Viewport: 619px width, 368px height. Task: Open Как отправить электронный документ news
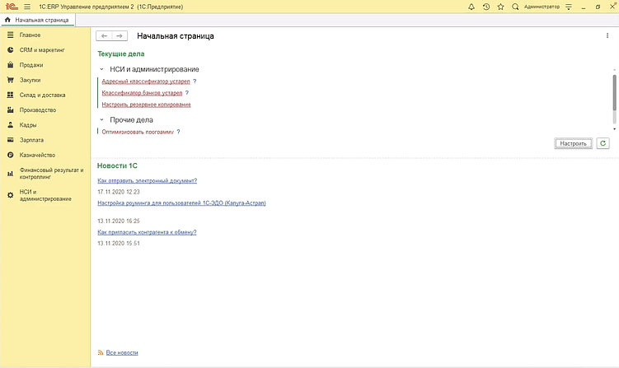148,180
